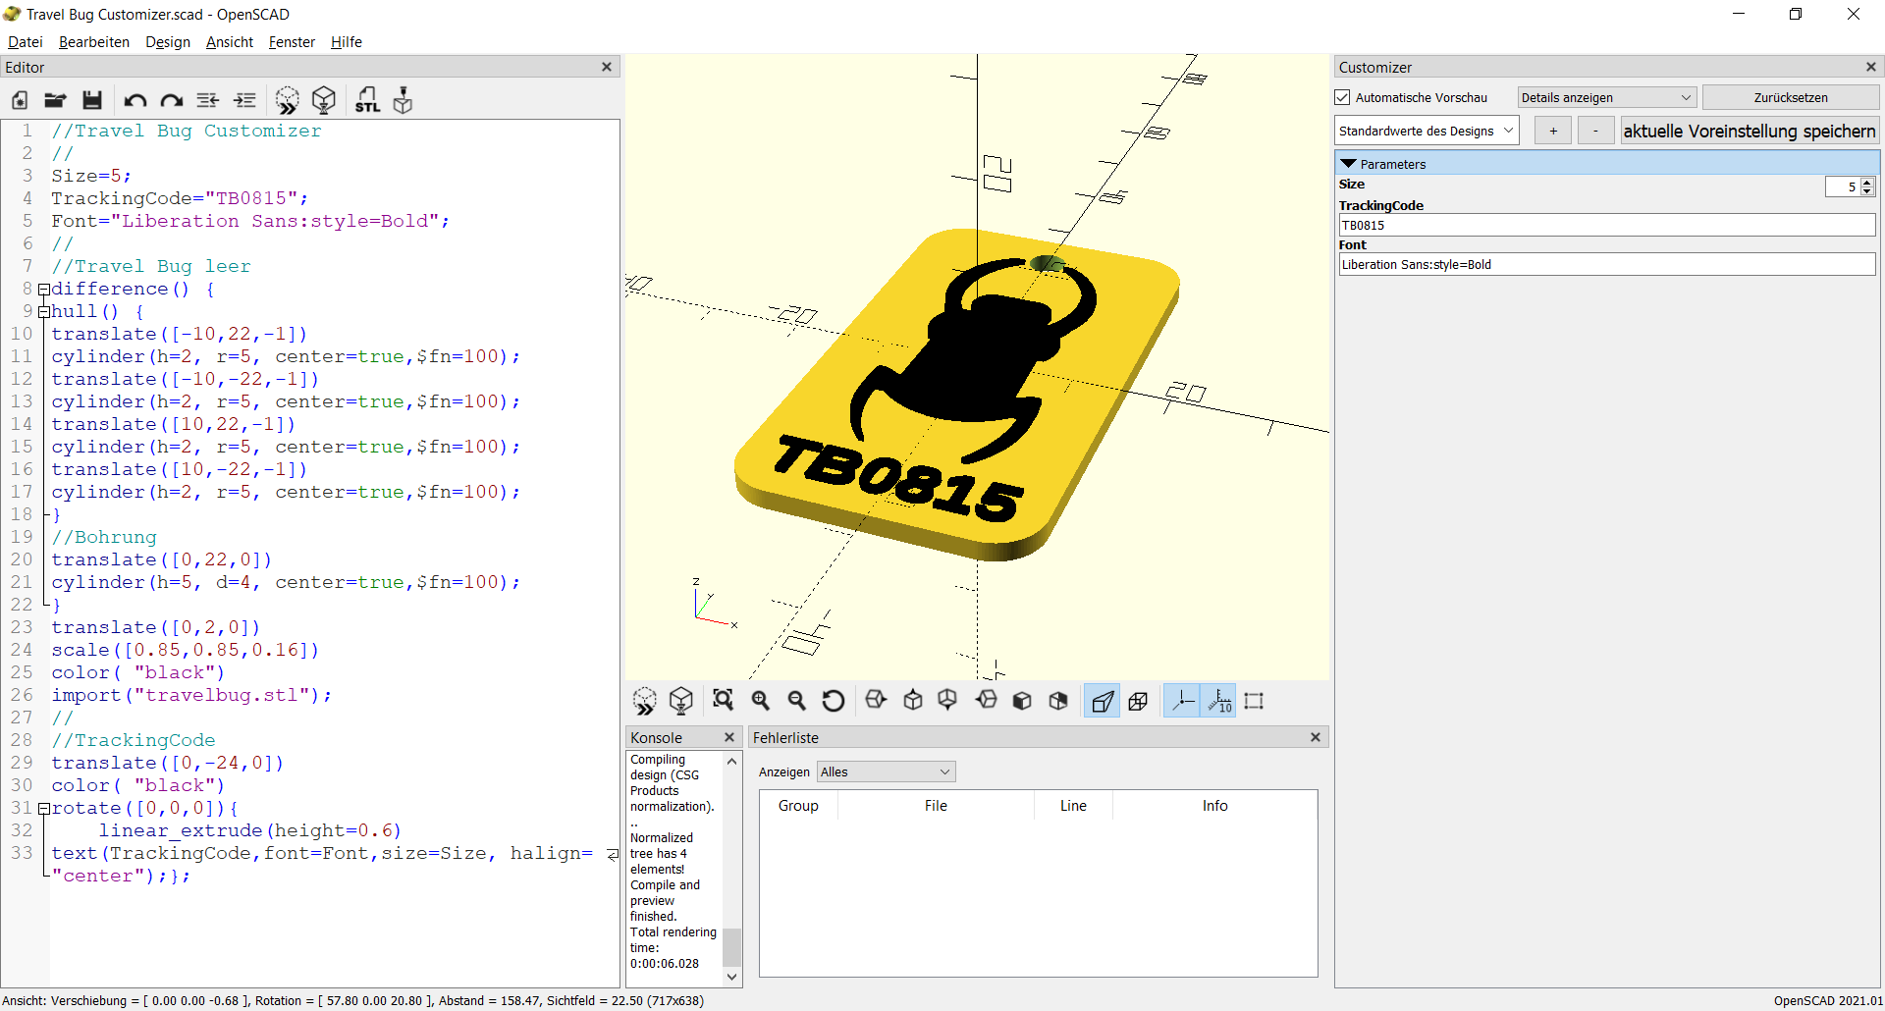Screen dimensions: 1885x1011
Task: Switch to the Top view cube icon
Action: coord(913,701)
